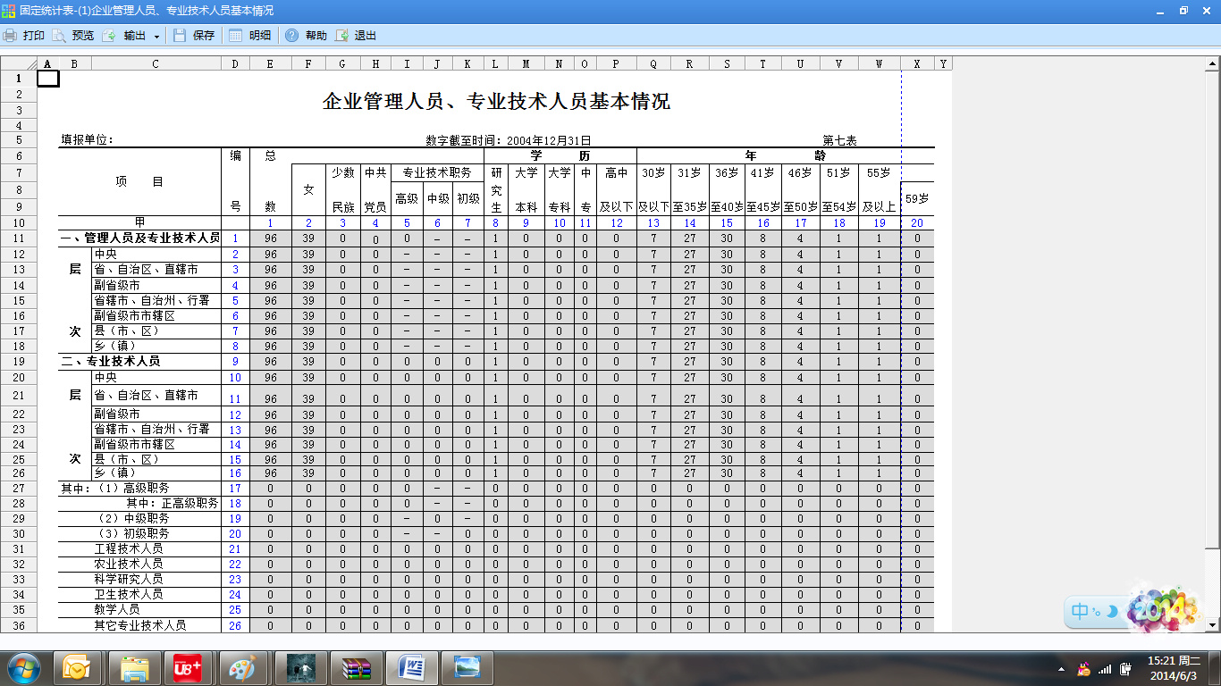Click the 项目 header cell
This screenshot has width=1221, height=686.
click(140, 181)
